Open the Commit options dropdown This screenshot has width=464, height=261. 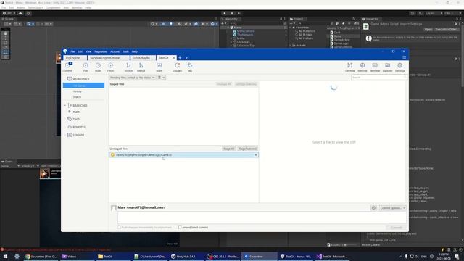pyautogui.click(x=392, y=208)
